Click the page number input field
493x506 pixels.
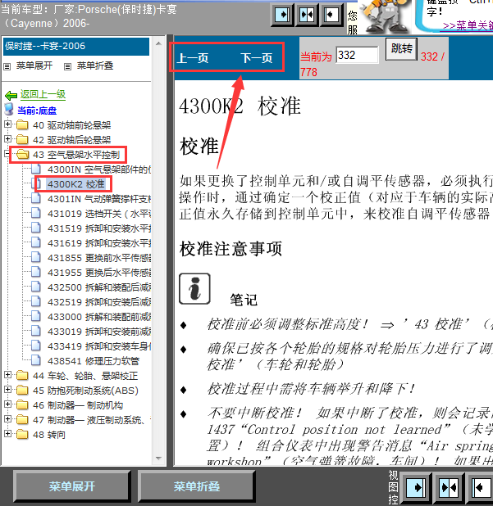357,55
